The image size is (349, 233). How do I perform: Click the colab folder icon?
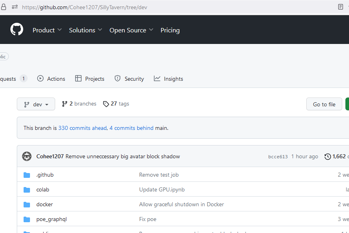coord(27,189)
